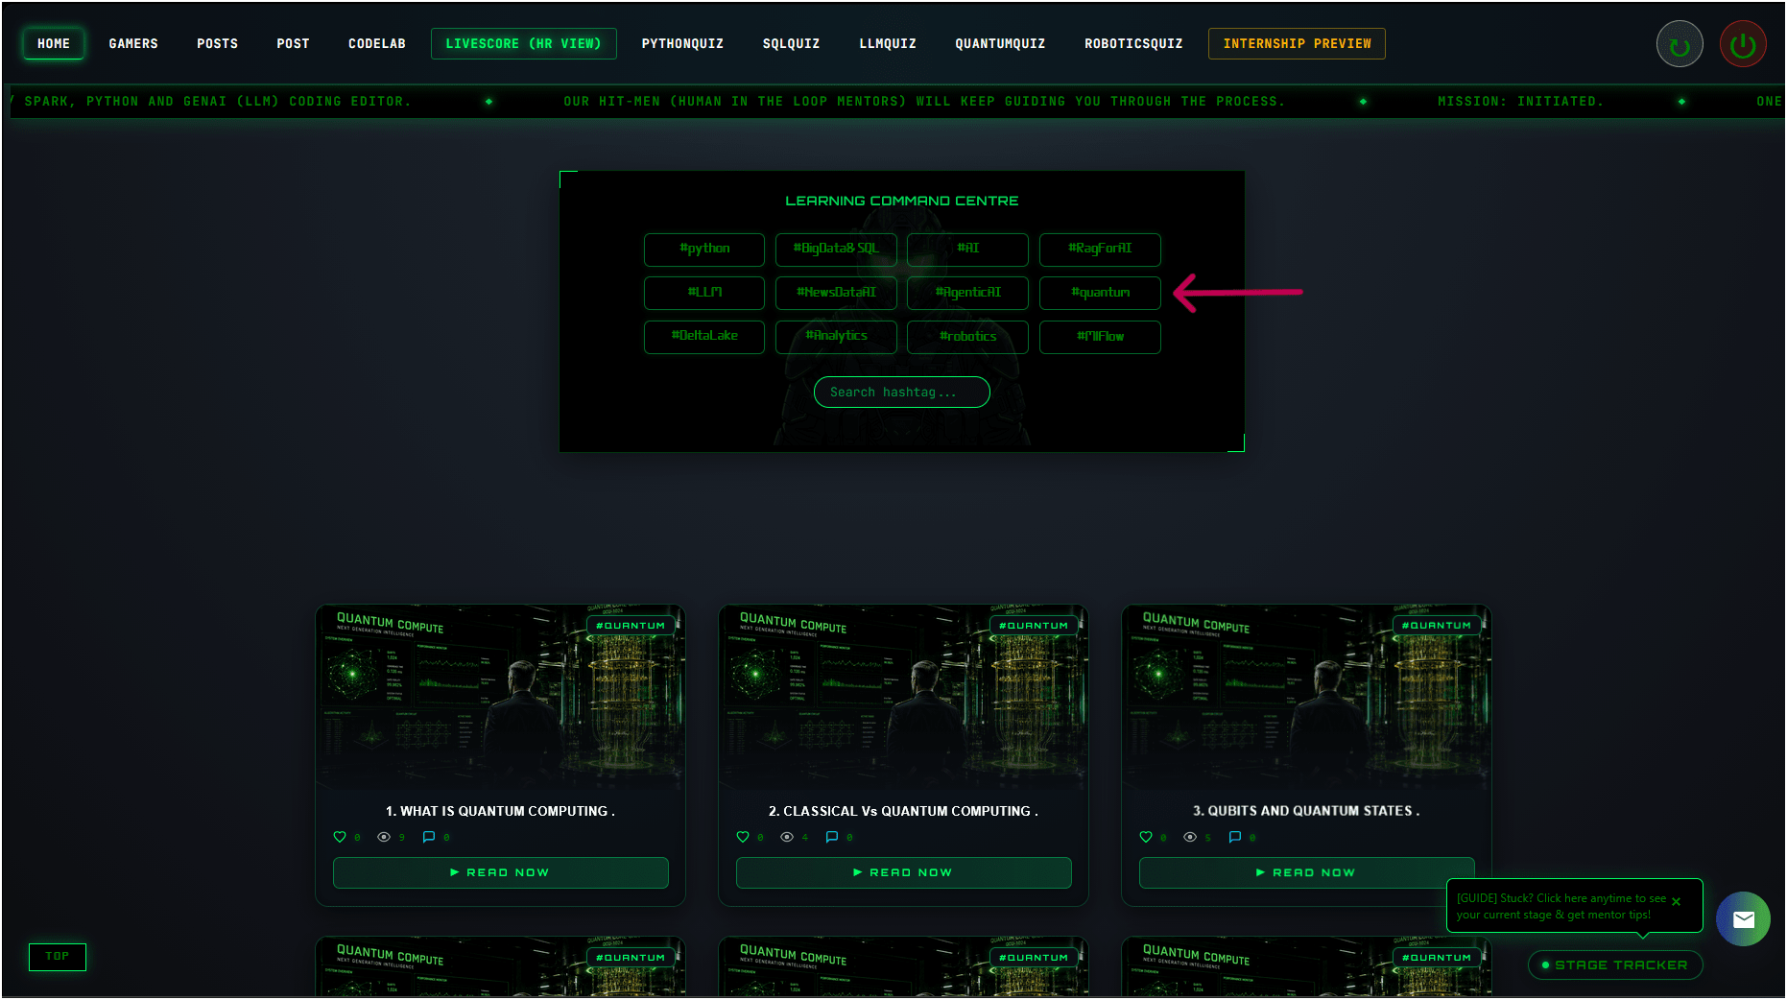Screen dimensions: 1787x1000
Task: Select the #quantum hashtag
Action: [x=1100, y=293]
